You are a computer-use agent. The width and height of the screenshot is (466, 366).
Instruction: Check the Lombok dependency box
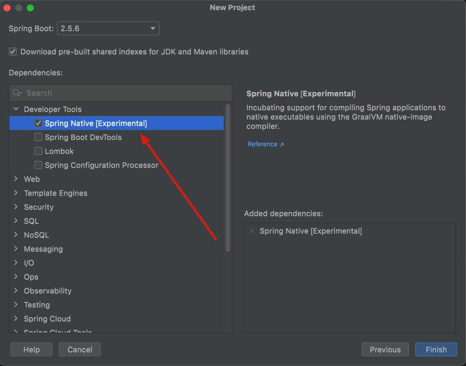pyautogui.click(x=38, y=151)
